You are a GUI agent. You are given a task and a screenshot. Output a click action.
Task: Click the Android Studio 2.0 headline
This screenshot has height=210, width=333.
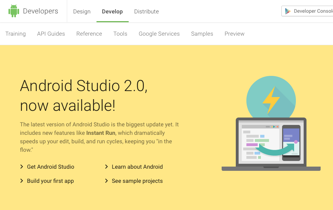pos(84,95)
